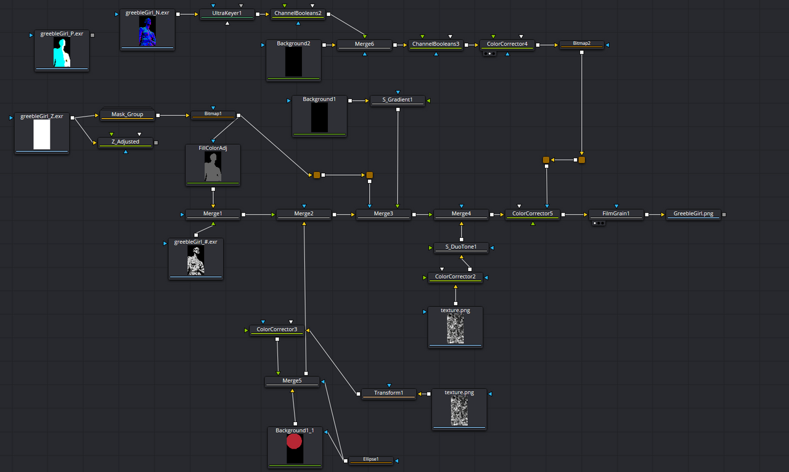Click FillColorAdj's white output connector
The height and width of the screenshot is (472, 789).
pyautogui.click(x=213, y=189)
